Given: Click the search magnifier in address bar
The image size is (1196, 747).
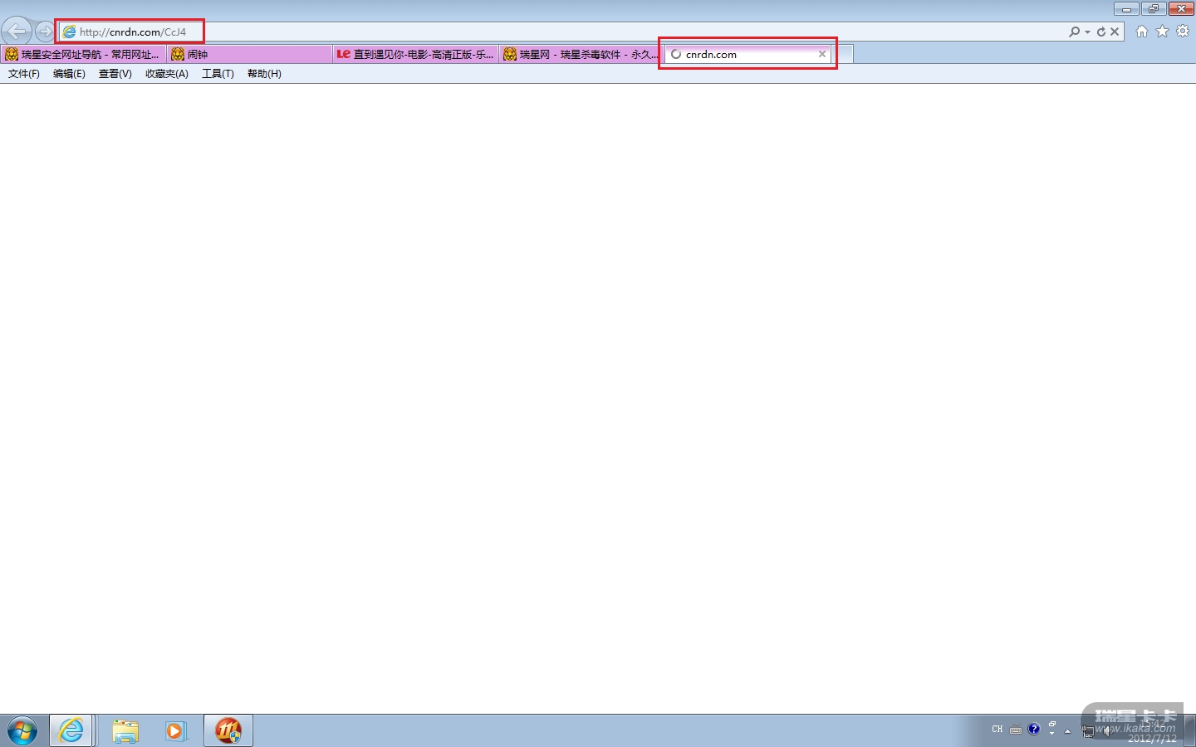Looking at the screenshot, I should point(1075,32).
